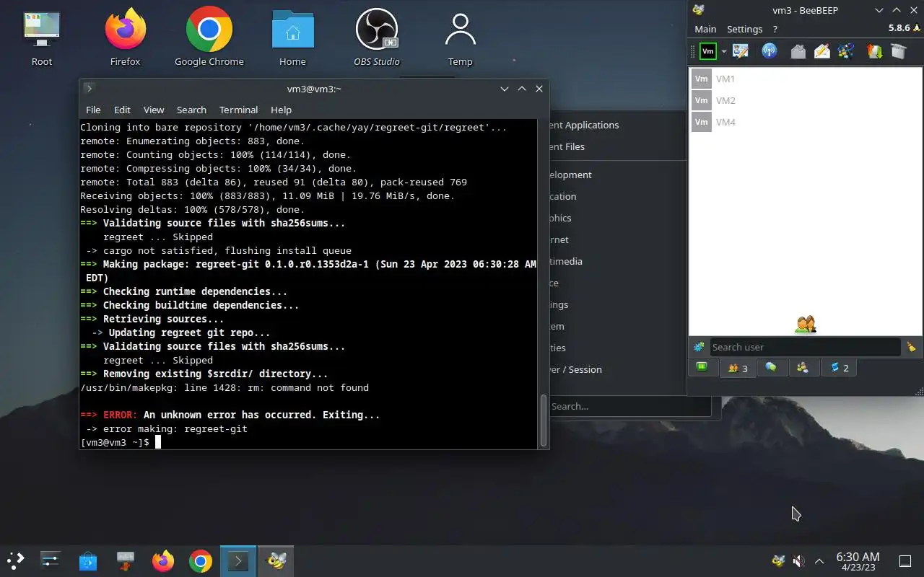Screen dimensions: 924x577
Task: Open the Help menu in the terminal
Action: tap(281, 110)
